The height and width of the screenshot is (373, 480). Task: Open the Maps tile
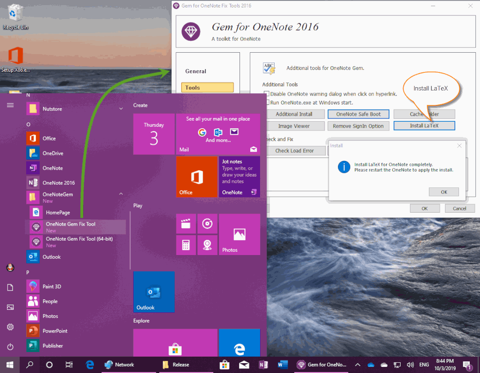207,245
